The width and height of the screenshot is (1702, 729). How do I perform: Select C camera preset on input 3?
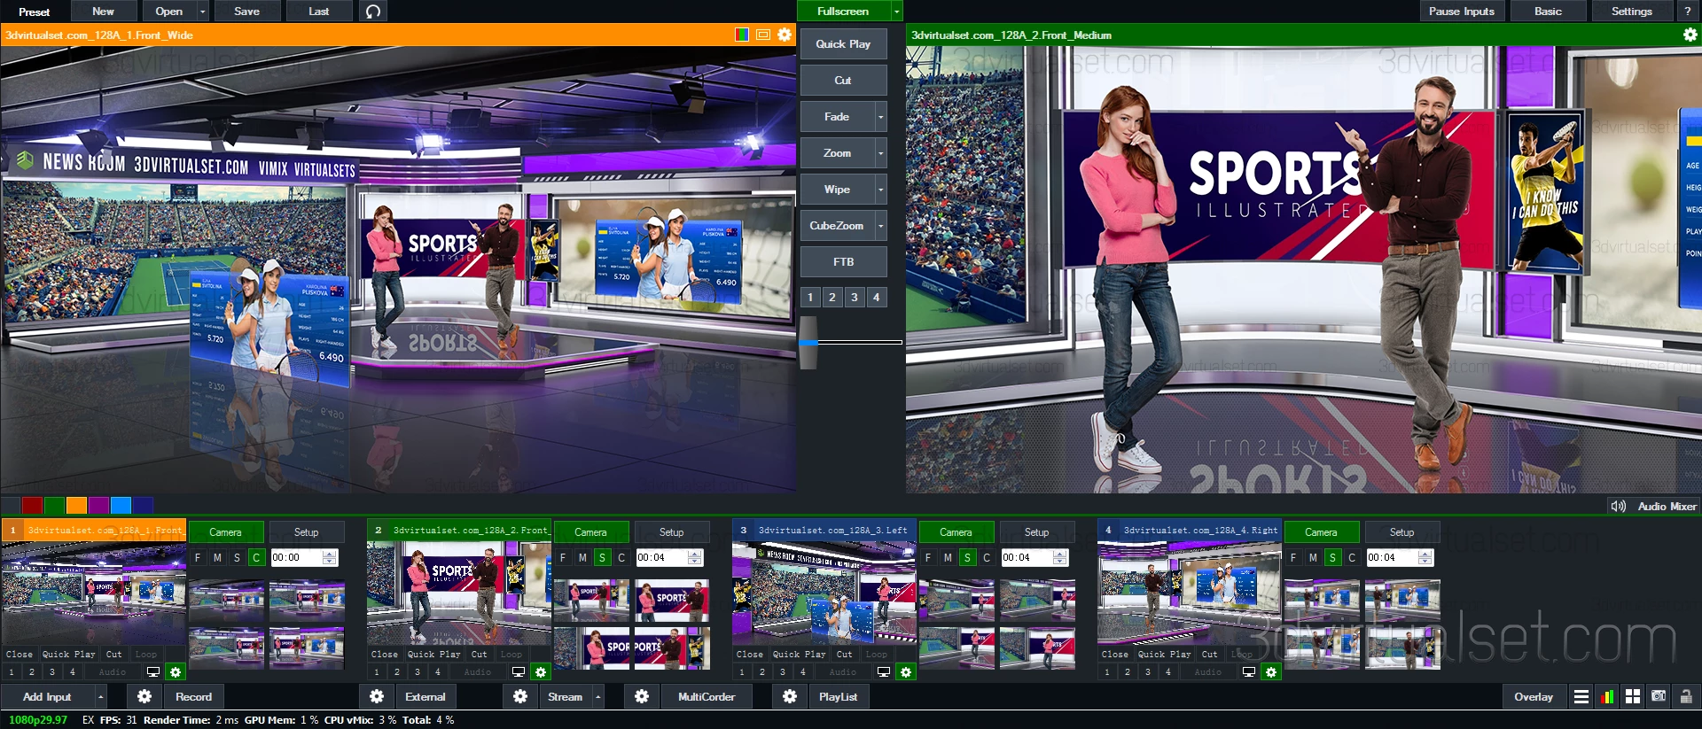click(x=987, y=557)
